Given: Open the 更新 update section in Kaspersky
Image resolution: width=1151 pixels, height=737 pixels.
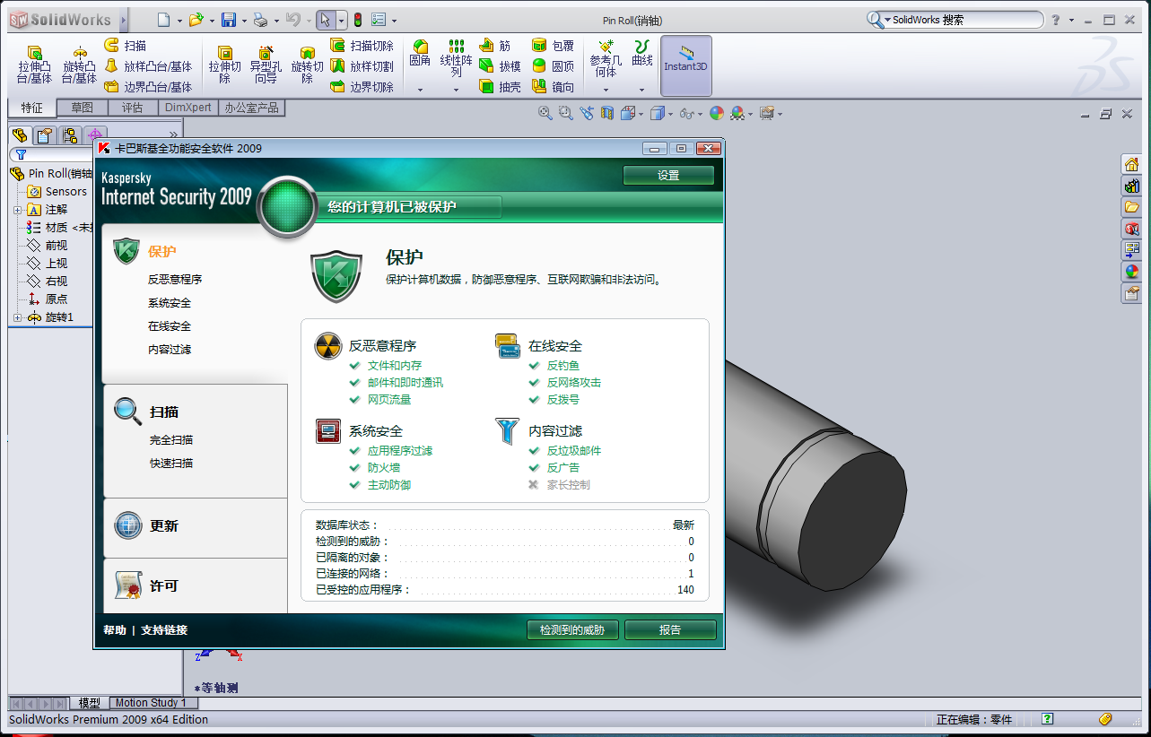Looking at the screenshot, I should click(x=164, y=526).
